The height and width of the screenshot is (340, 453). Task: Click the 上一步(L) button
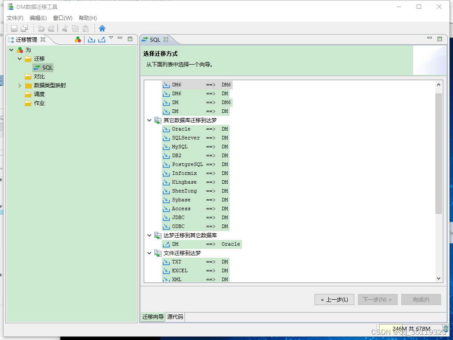point(334,300)
